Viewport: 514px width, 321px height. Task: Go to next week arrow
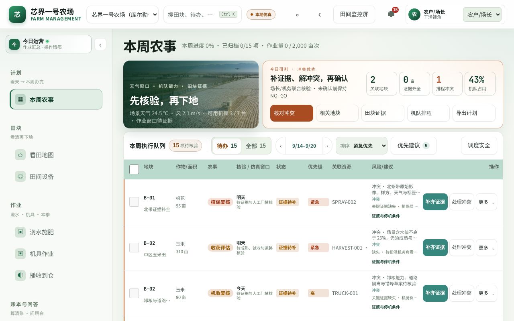pyautogui.click(x=327, y=146)
